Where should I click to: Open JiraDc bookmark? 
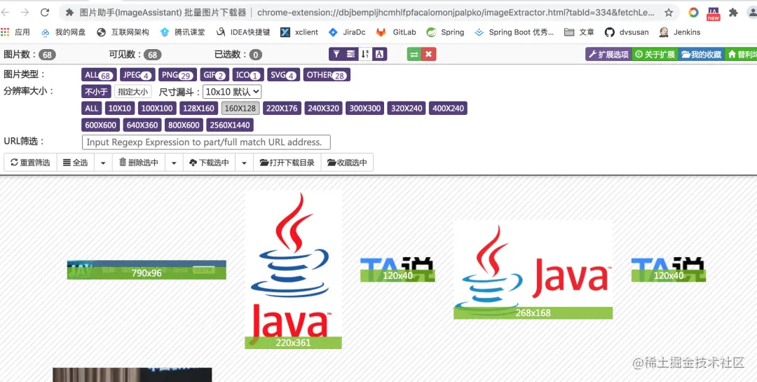[x=347, y=32]
